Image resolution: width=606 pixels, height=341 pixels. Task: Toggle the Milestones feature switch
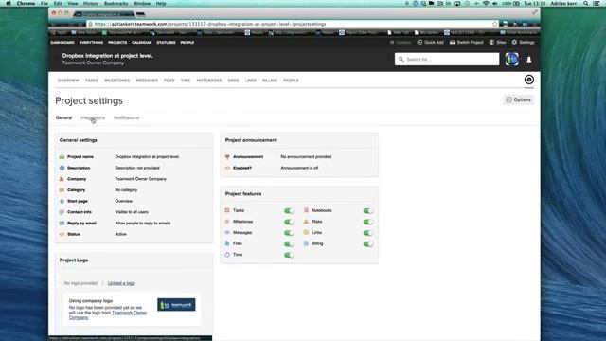(x=289, y=222)
